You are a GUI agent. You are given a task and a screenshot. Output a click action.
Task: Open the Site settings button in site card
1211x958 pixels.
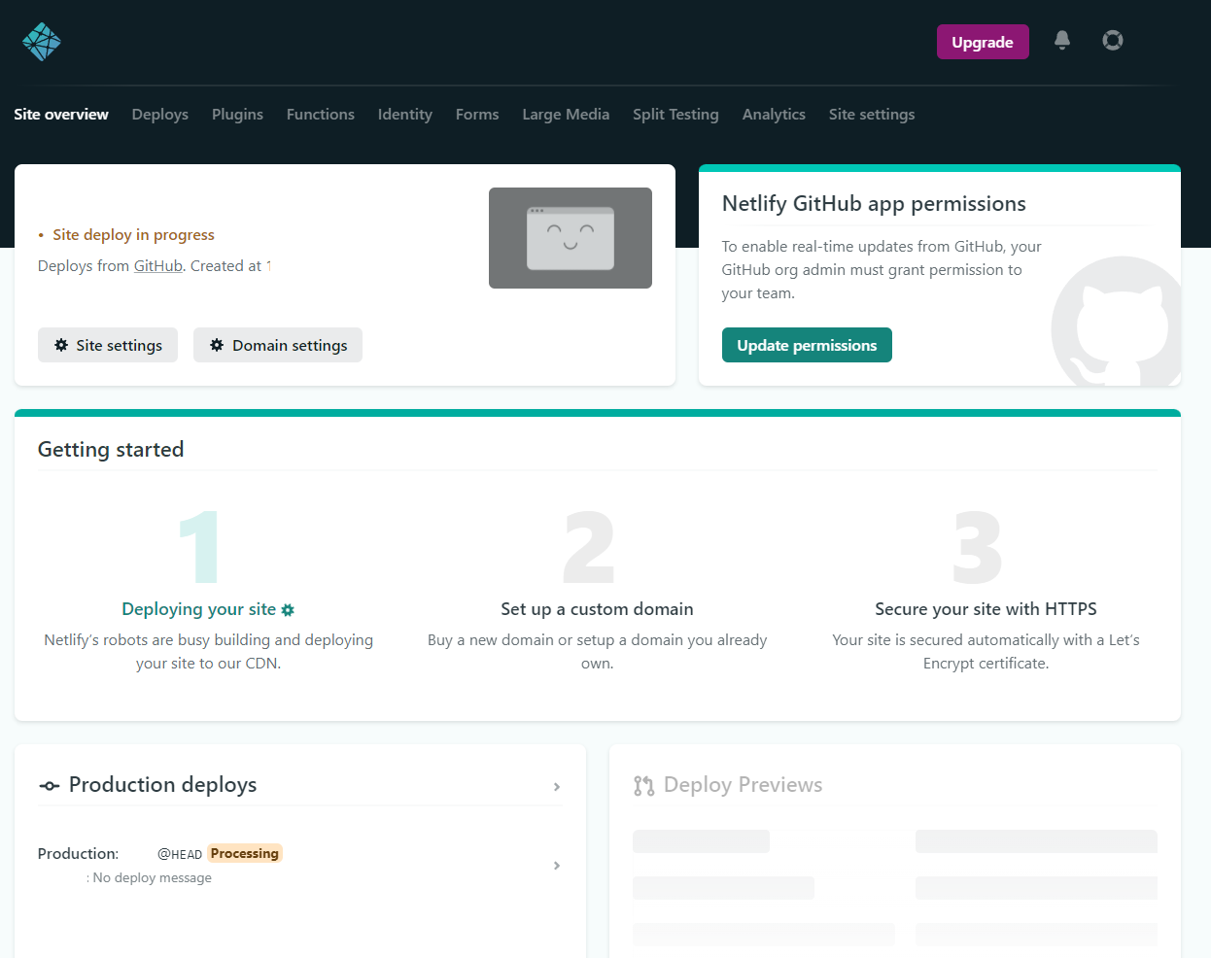pyautogui.click(x=108, y=345)
